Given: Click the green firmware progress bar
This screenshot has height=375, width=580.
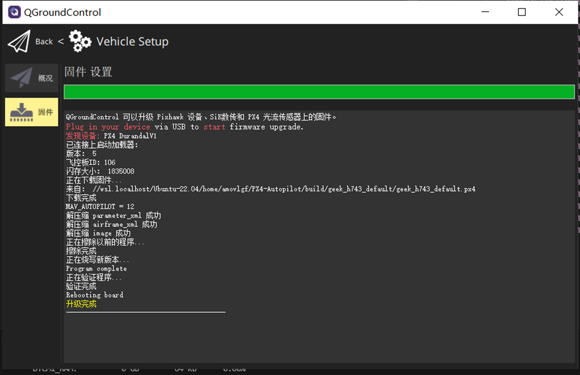Looking at the screenshot, I should (319, 92).
